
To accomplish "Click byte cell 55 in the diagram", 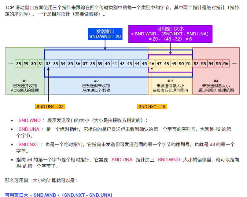I will (219, 64).
